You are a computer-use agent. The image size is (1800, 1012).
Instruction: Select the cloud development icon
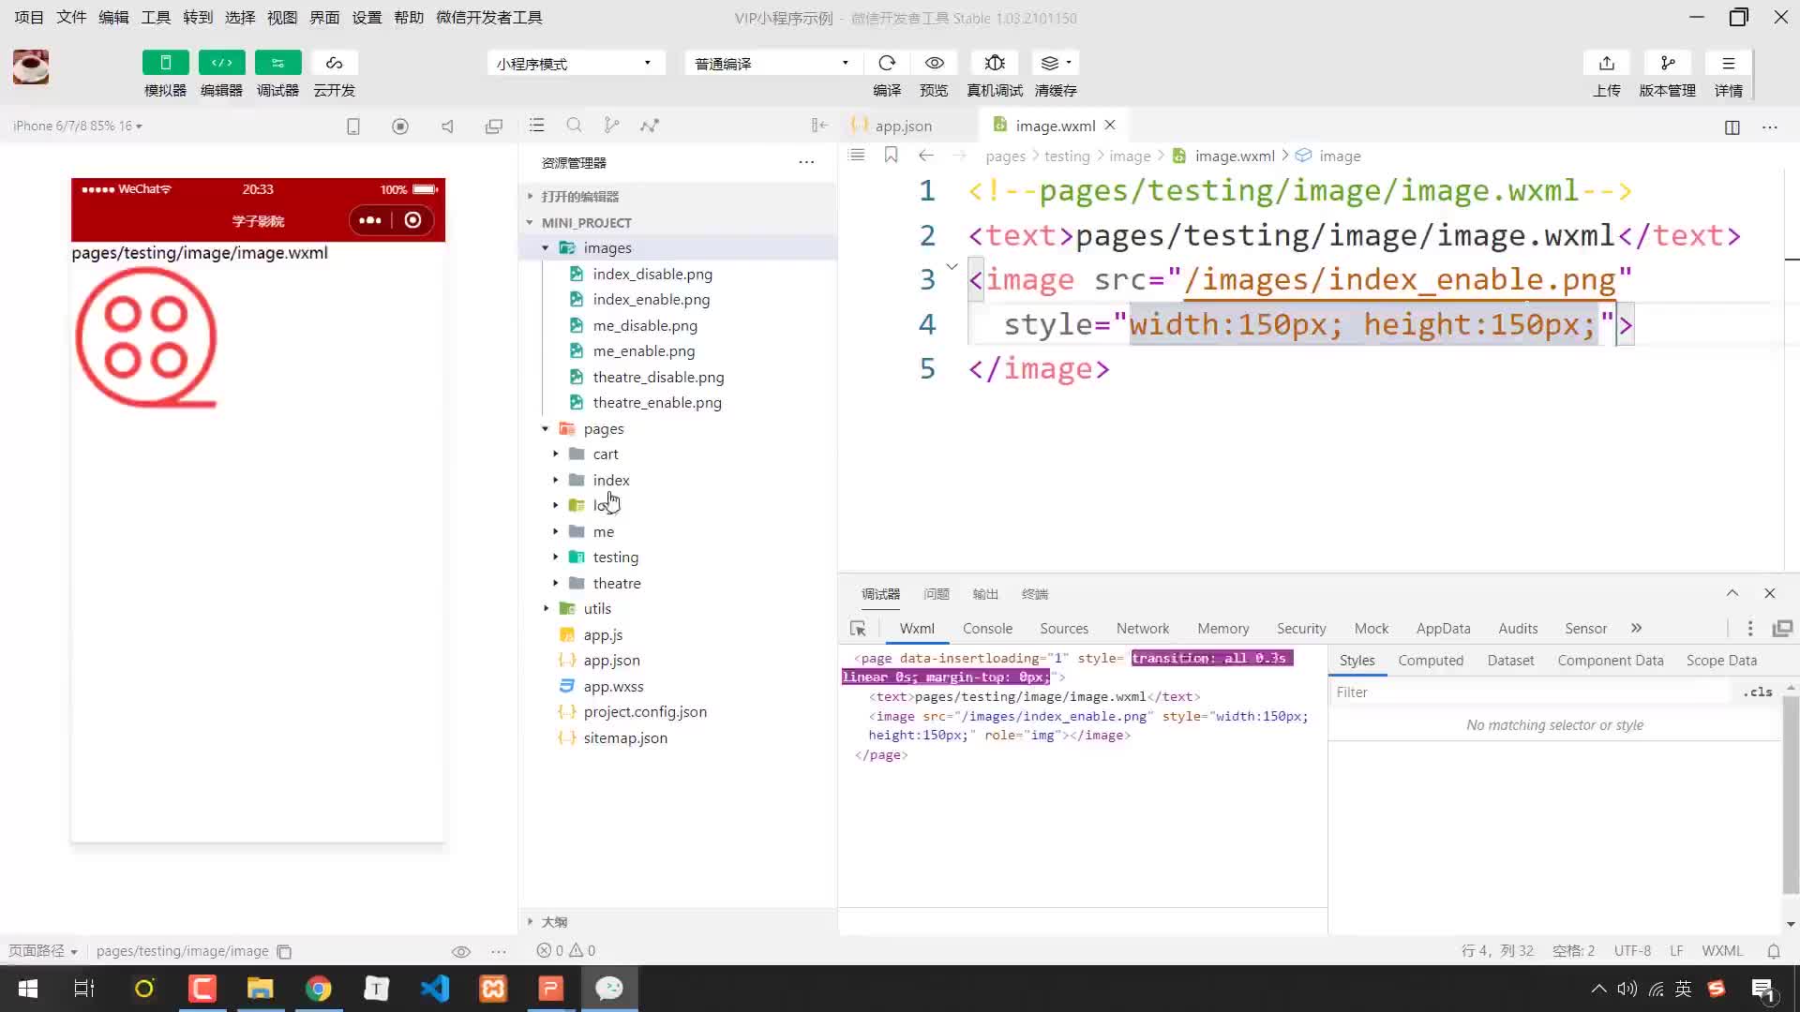coord(334,63)
